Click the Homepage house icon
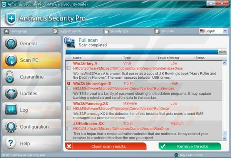 click(x=6, y=31)
